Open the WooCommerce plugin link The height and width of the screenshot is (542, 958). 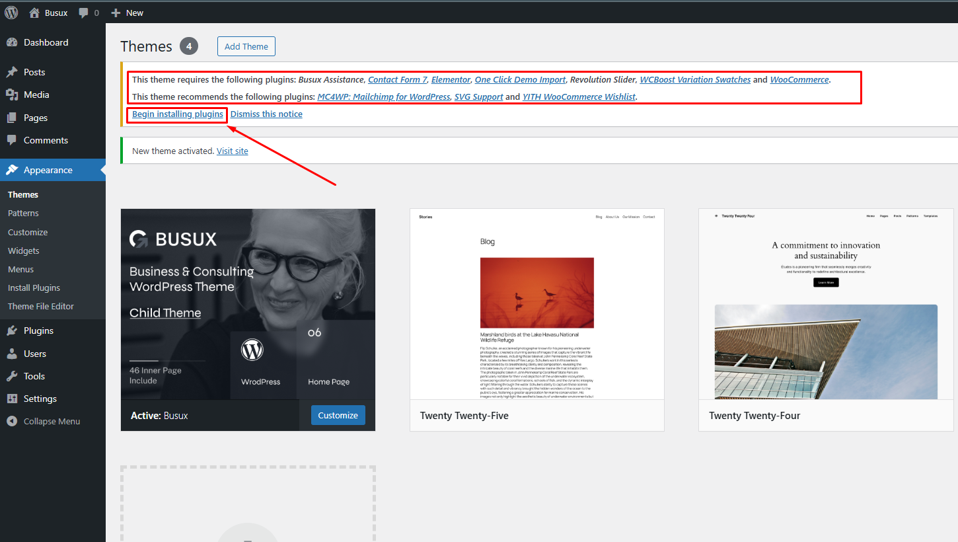point(799,79)
